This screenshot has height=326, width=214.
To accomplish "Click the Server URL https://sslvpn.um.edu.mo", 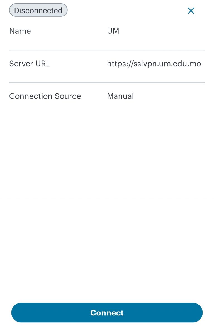I will click(154, 64).
